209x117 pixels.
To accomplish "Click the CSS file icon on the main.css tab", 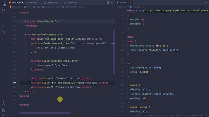I will point(118,3).
